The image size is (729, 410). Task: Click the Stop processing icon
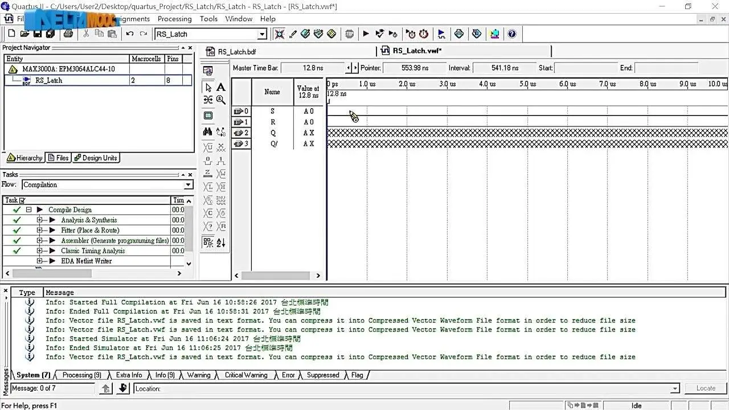350,34
